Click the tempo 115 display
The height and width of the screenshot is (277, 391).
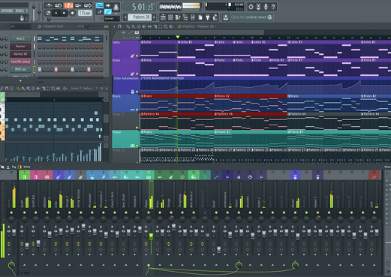(85, 13)
